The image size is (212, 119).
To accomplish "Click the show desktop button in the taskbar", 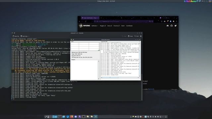I will 166,117.
